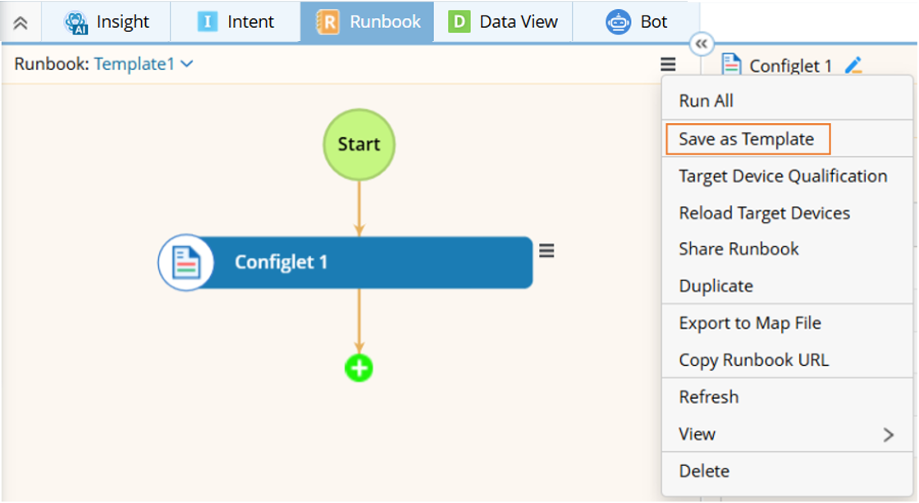
Task: Open the Intent tab
Action: [x=235, y=22]
